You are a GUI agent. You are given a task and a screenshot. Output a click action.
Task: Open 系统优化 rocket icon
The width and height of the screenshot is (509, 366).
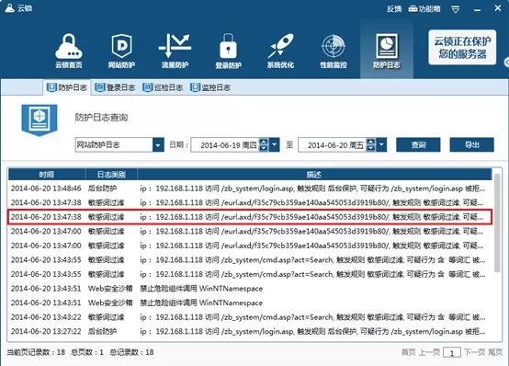281,51
